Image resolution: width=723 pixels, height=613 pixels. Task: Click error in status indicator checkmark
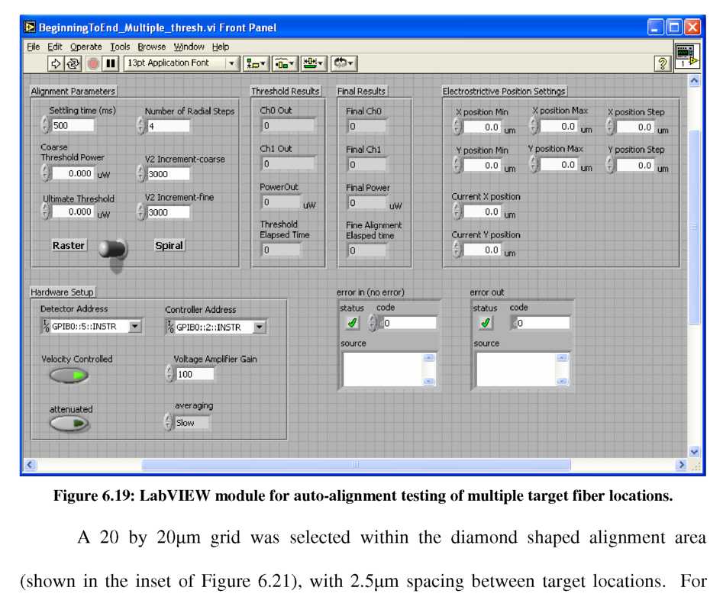coord(352,323)
